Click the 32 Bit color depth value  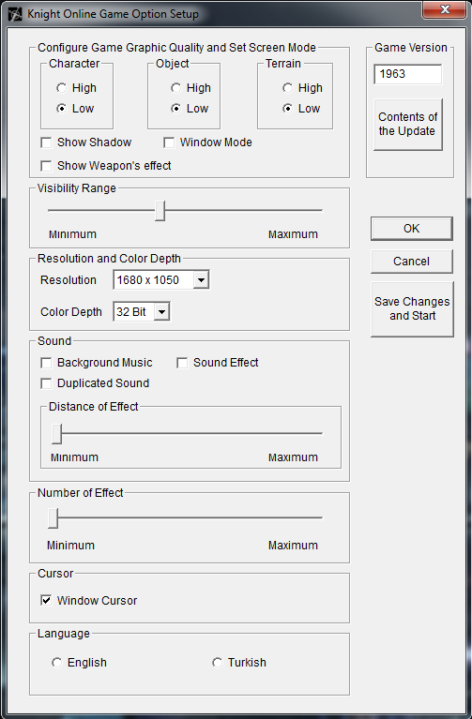point(133,312)
